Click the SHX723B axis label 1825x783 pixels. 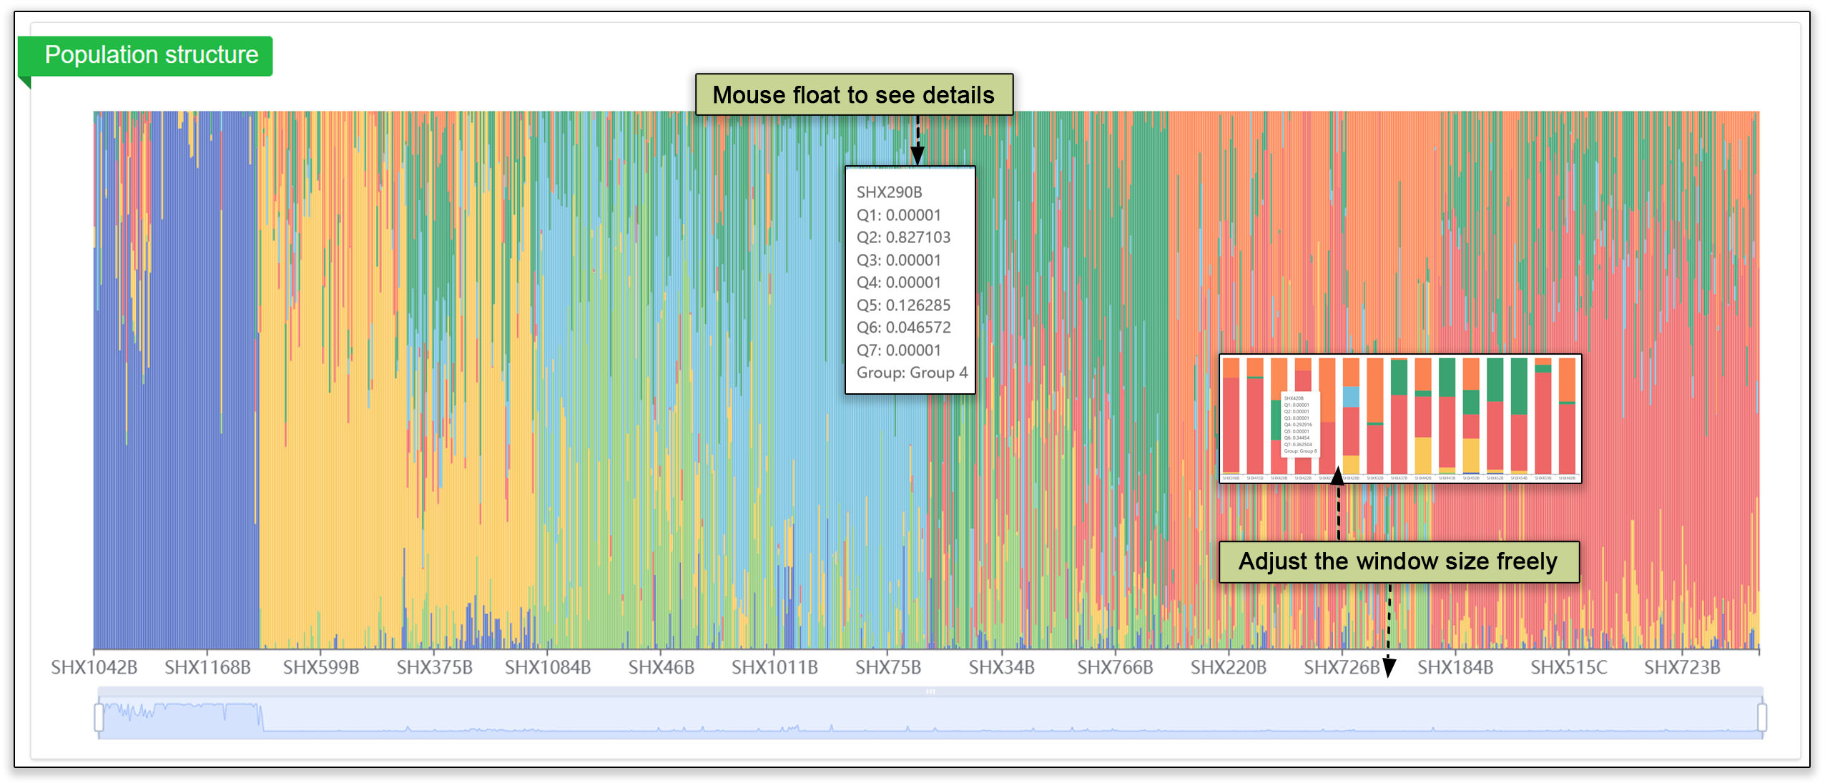pyautogui.click(x=1682, y=667)
